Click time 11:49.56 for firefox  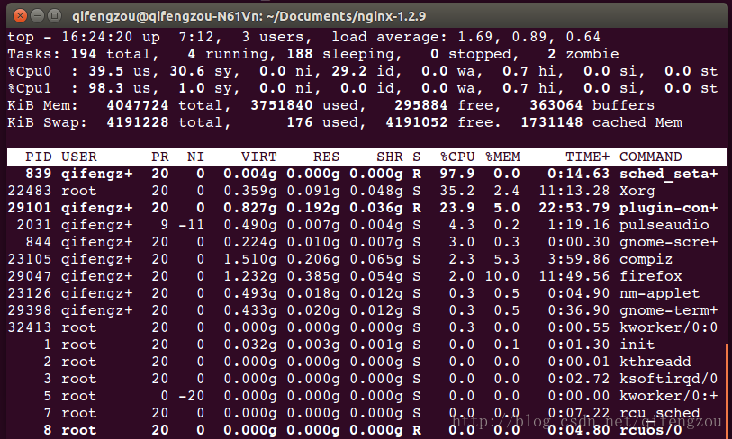(574, 276)
